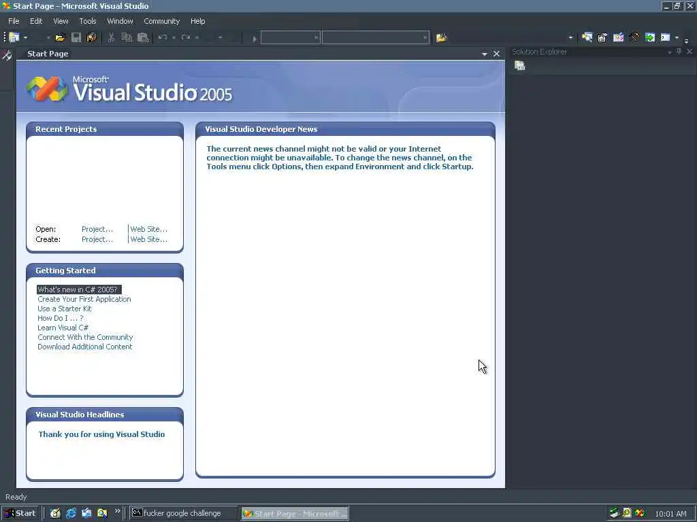Open the View menu
Viewport: 697px width, 522px height.
(x=61, y=21)
